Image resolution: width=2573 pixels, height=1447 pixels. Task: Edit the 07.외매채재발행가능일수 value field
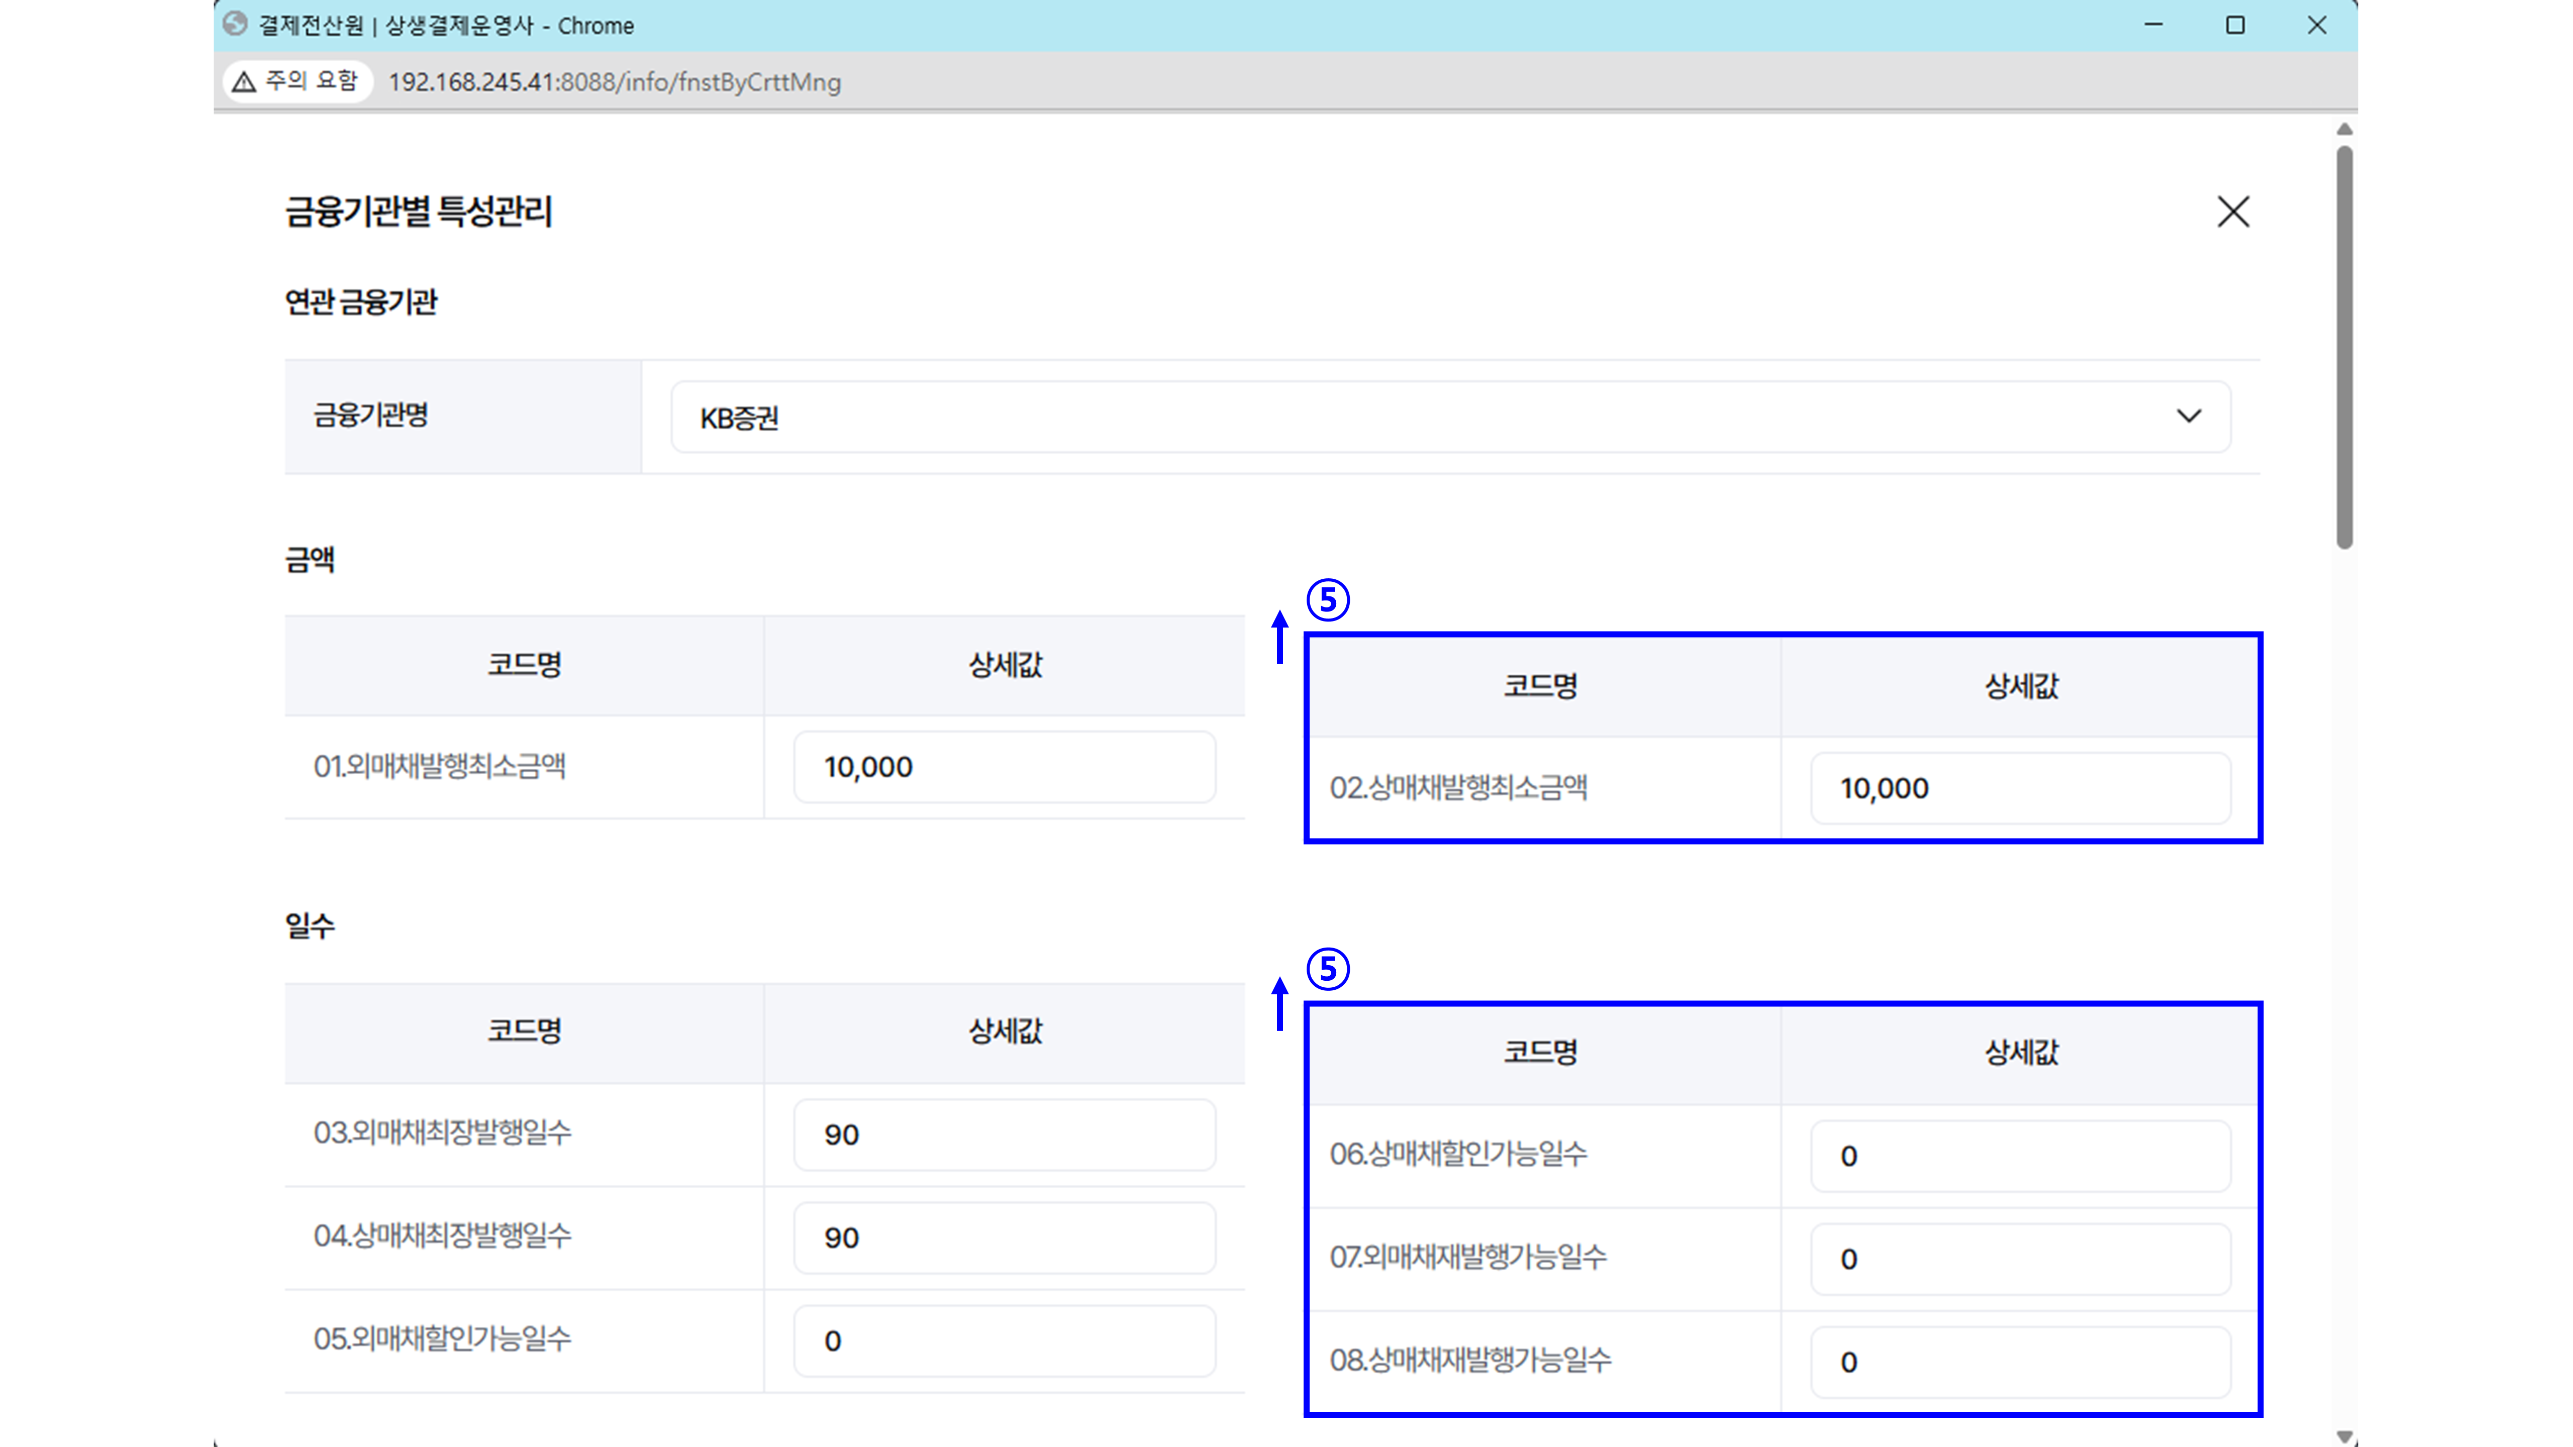(x=2020, y=1258)
